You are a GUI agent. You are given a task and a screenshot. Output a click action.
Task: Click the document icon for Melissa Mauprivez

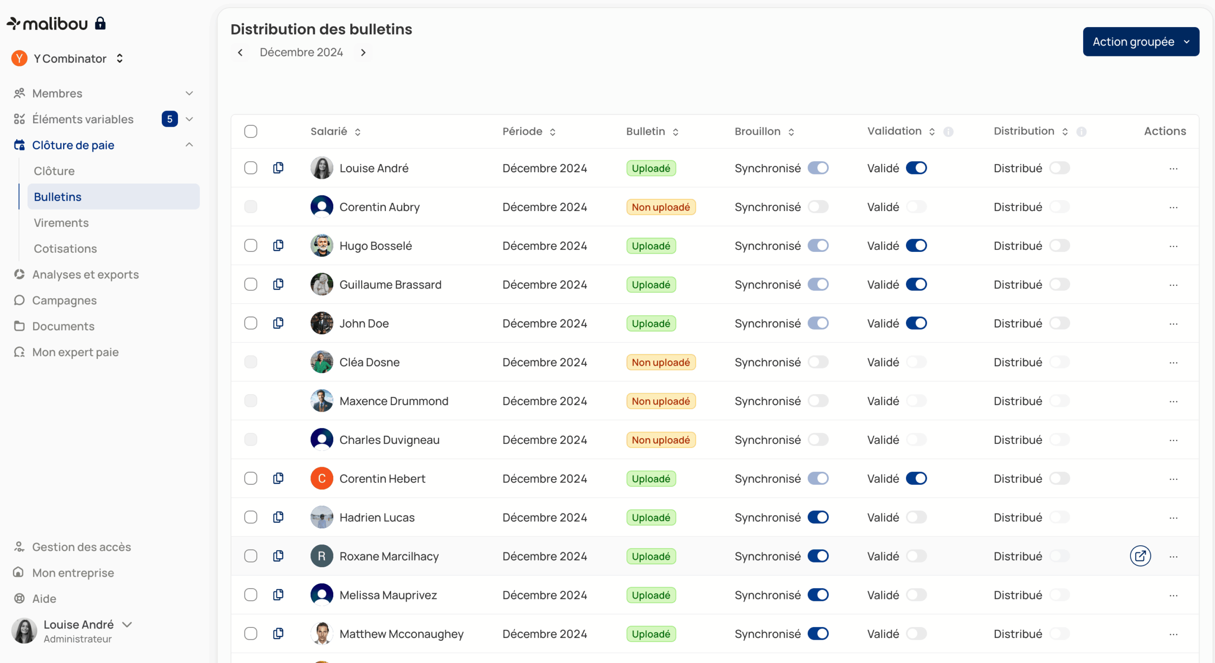279,595
